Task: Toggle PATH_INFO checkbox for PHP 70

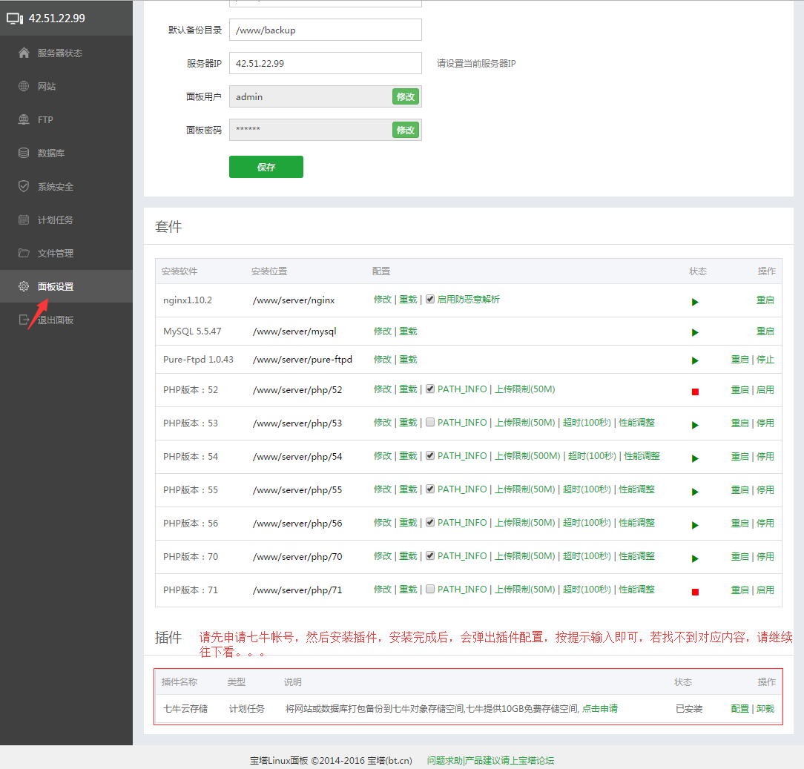Action: click(430, 555)
